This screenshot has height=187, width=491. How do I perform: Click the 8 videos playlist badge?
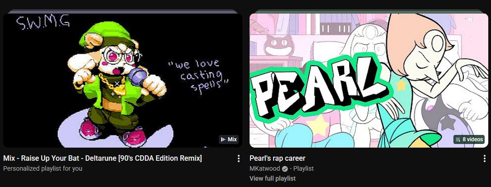(469, 139)
